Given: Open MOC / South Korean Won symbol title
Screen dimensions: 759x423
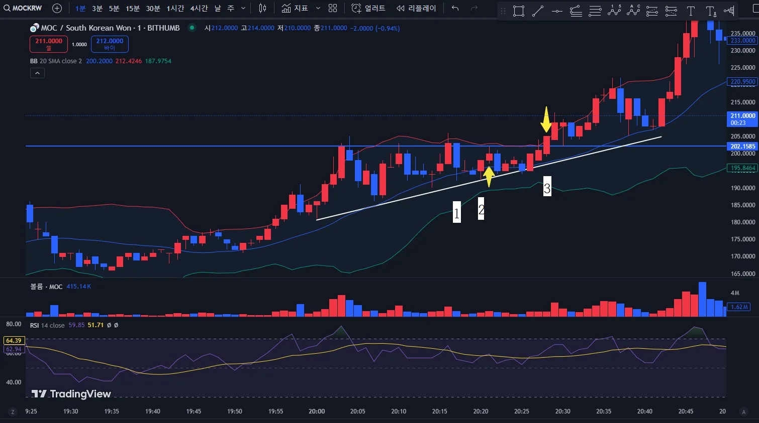Looking at the screenshot, I should [x=110, y=28].
